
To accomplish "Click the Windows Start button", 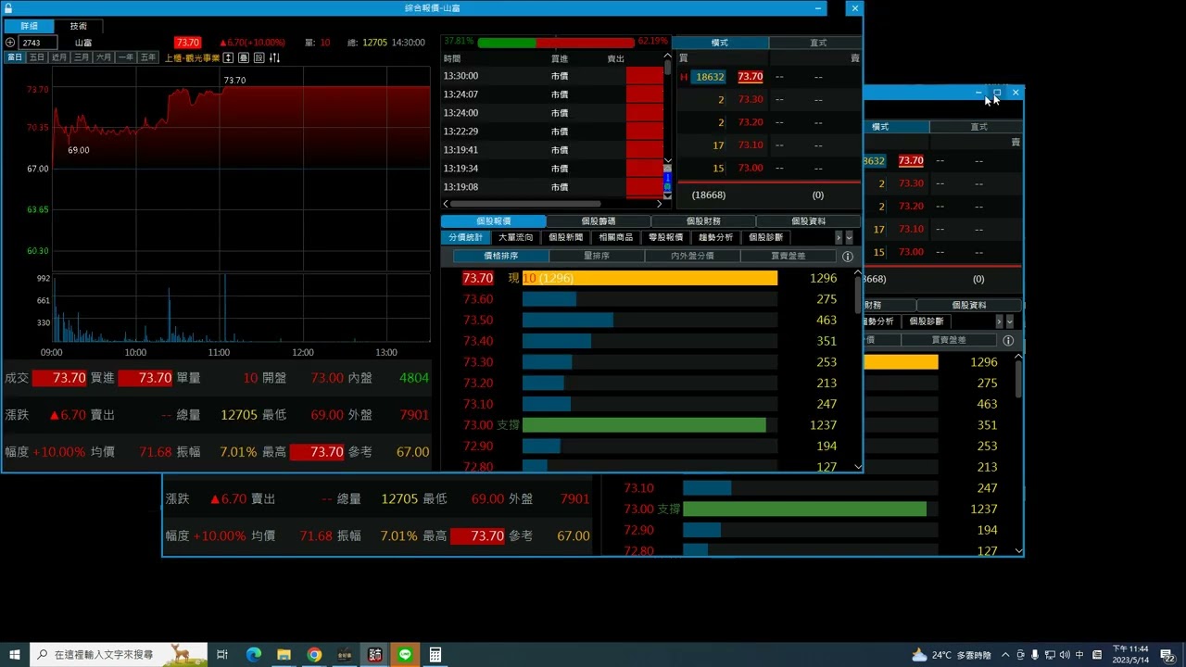I will (15, 655).
